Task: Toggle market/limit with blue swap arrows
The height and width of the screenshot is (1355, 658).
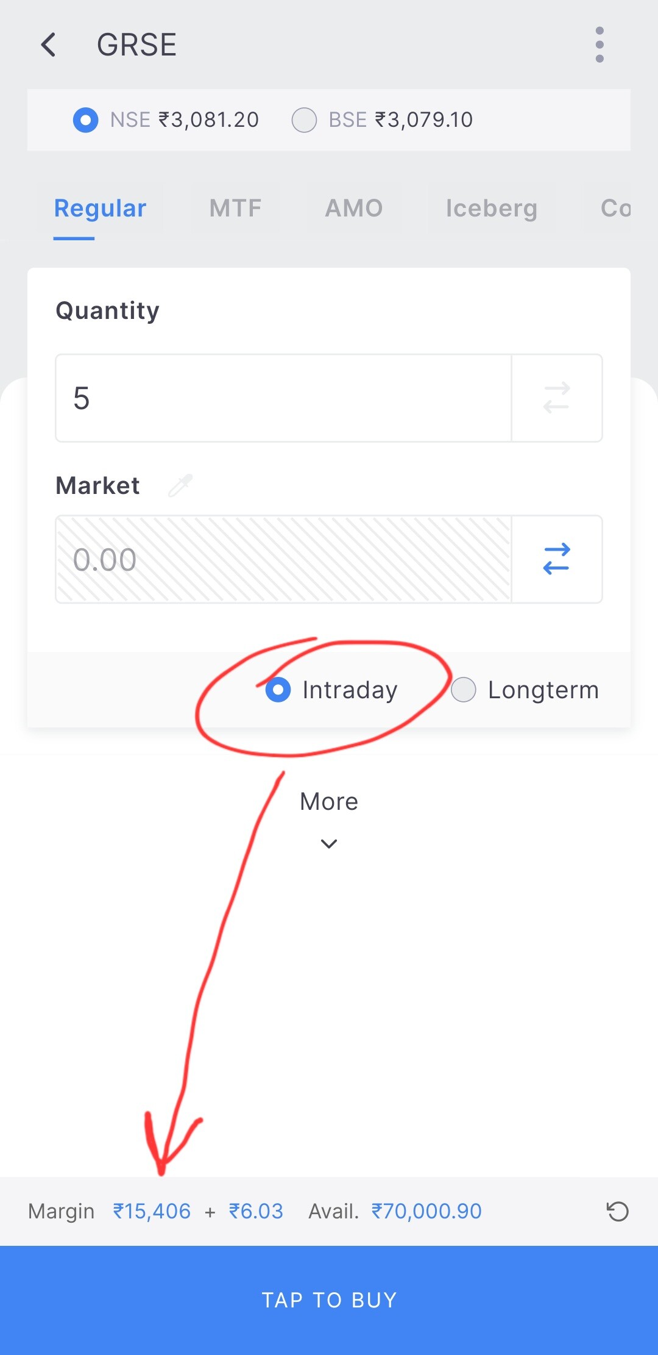Action: (x=557, y=559)
